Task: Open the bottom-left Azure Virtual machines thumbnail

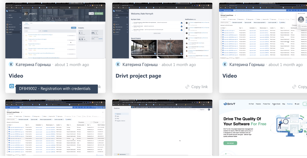Action: [x=55, y=128]
